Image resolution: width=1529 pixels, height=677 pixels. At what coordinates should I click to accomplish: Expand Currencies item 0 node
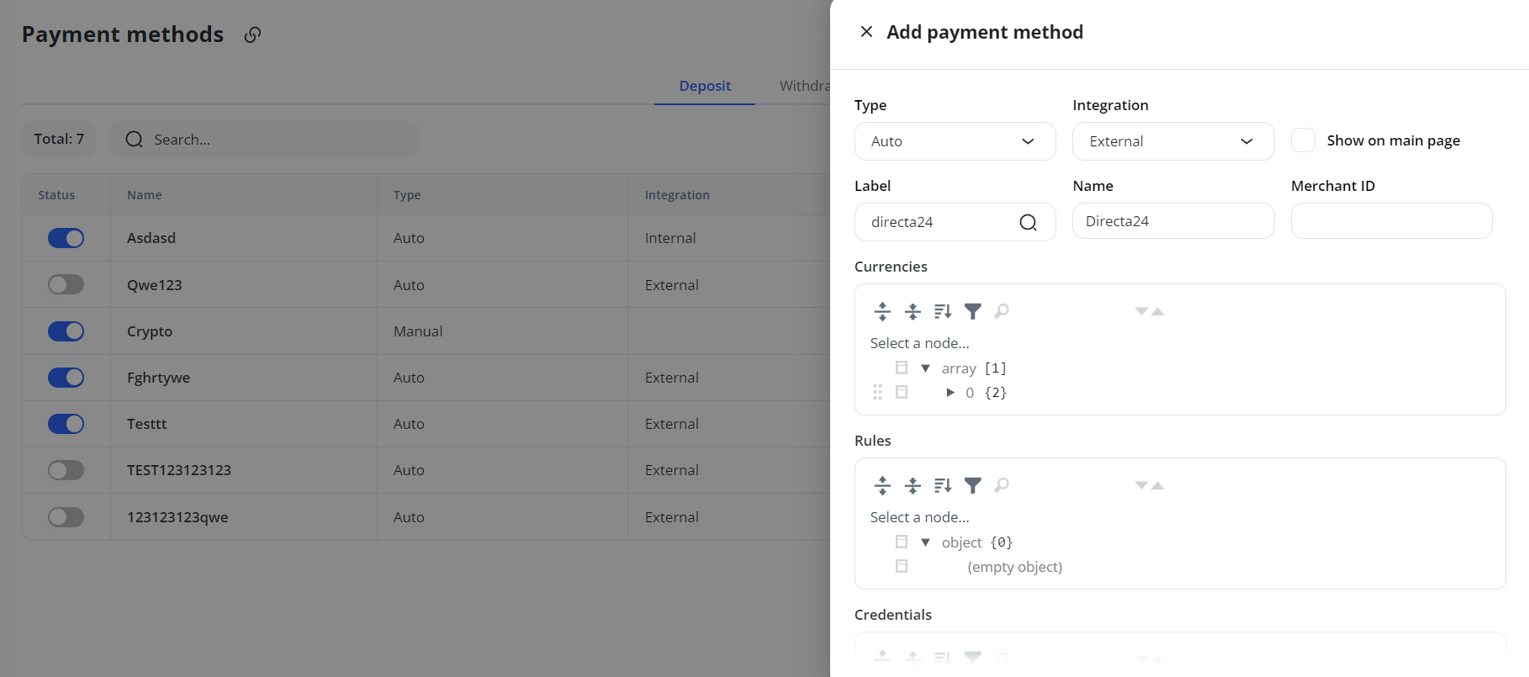coord(950,393)
